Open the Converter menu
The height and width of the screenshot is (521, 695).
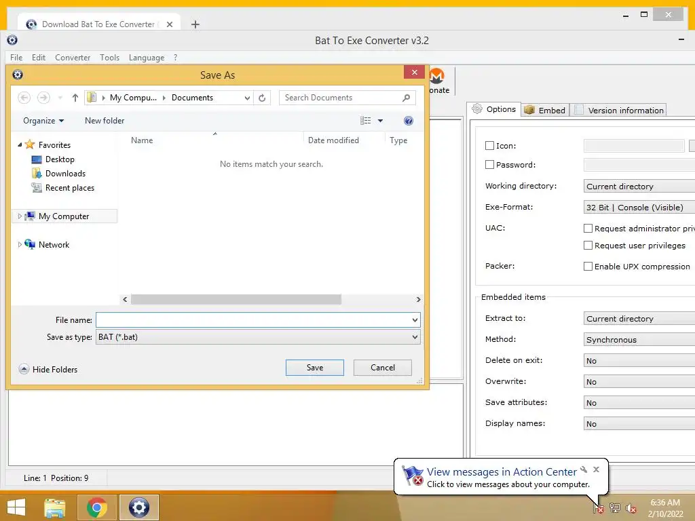tap(73, 58)
